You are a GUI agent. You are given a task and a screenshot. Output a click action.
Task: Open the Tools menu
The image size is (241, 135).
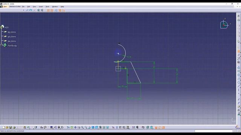click(x=47, y=7)
